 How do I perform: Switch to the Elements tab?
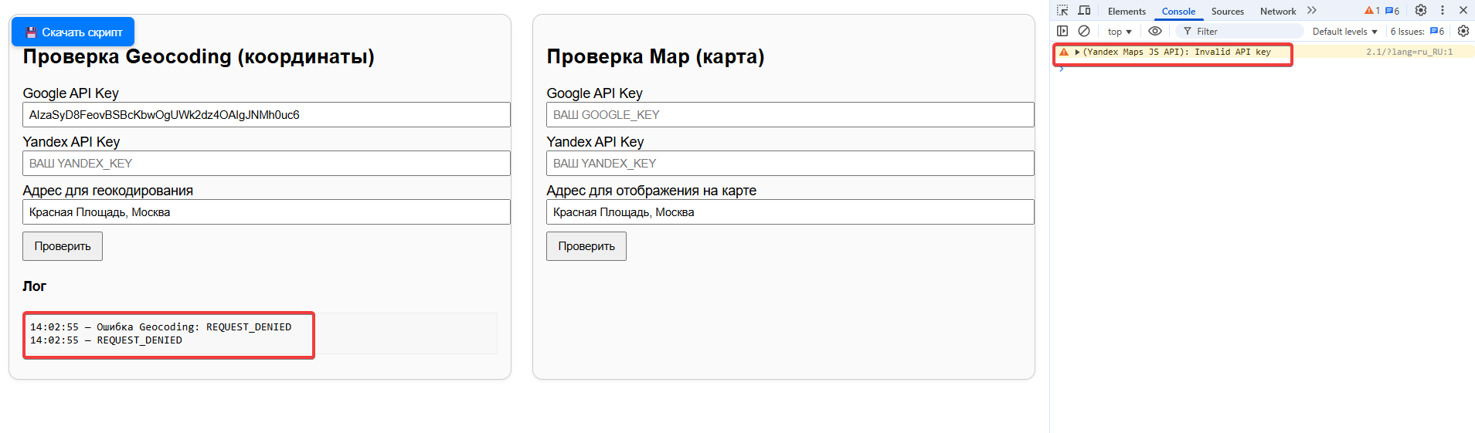pos(1127,12)
